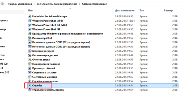The width and height of the screenshot is (186, 102).
Task: Click the date 22.08.2013 18:34
Action: click(125, 21)
